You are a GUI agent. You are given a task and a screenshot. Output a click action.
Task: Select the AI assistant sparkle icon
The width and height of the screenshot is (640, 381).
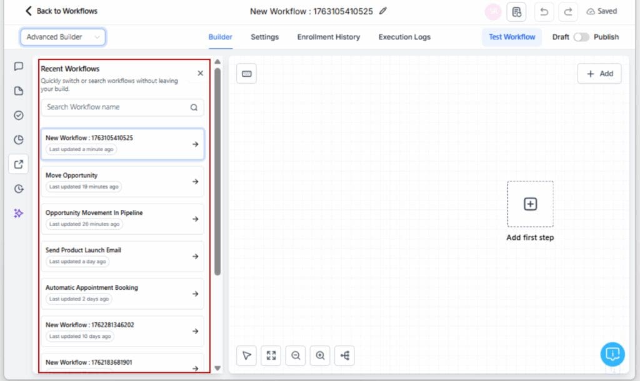(x=18, y=213)
